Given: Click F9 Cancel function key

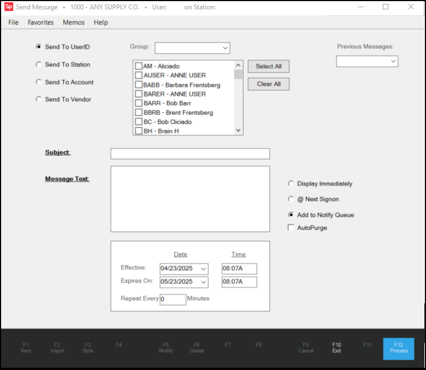Looking at the screenshot, I should (x=305, y=348).
